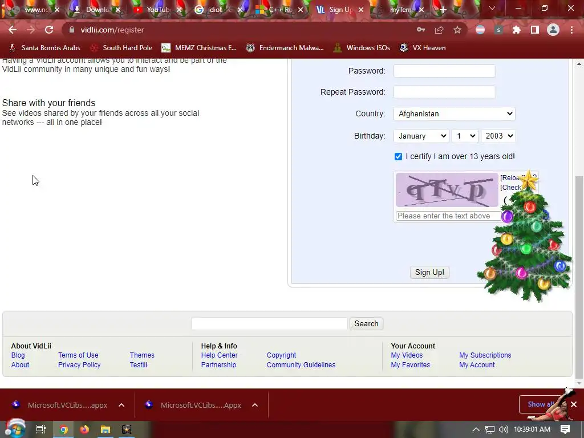Screen dimensions: 584x438
Task: Focus the Password input field
Action: point(444,71)
